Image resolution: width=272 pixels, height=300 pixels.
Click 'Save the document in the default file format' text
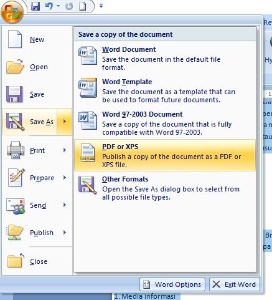(161, 64)
